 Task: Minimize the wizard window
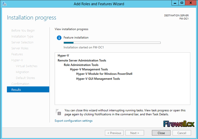tap(175, 3)
